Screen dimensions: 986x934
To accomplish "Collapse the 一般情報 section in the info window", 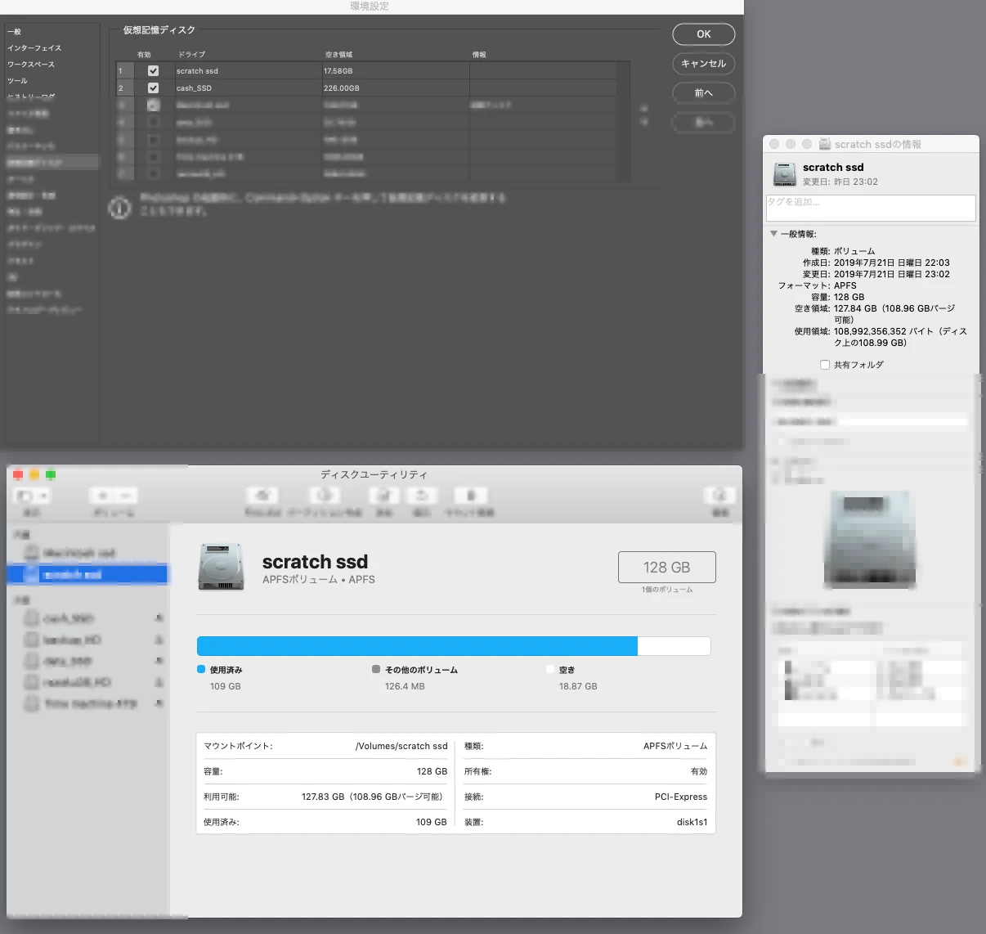I will click(773, 234).
